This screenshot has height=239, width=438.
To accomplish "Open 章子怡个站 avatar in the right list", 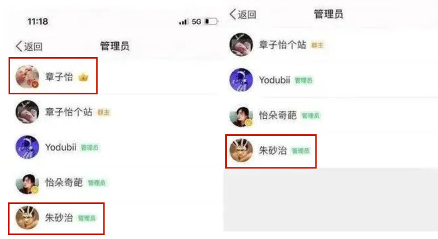I will click(x=241, y=45).
